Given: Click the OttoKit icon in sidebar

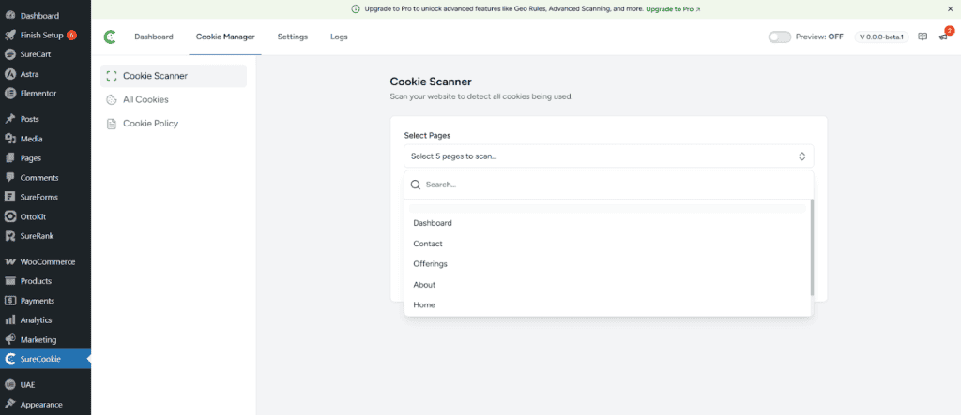Looking at the screenshot, I should point(9,216).
